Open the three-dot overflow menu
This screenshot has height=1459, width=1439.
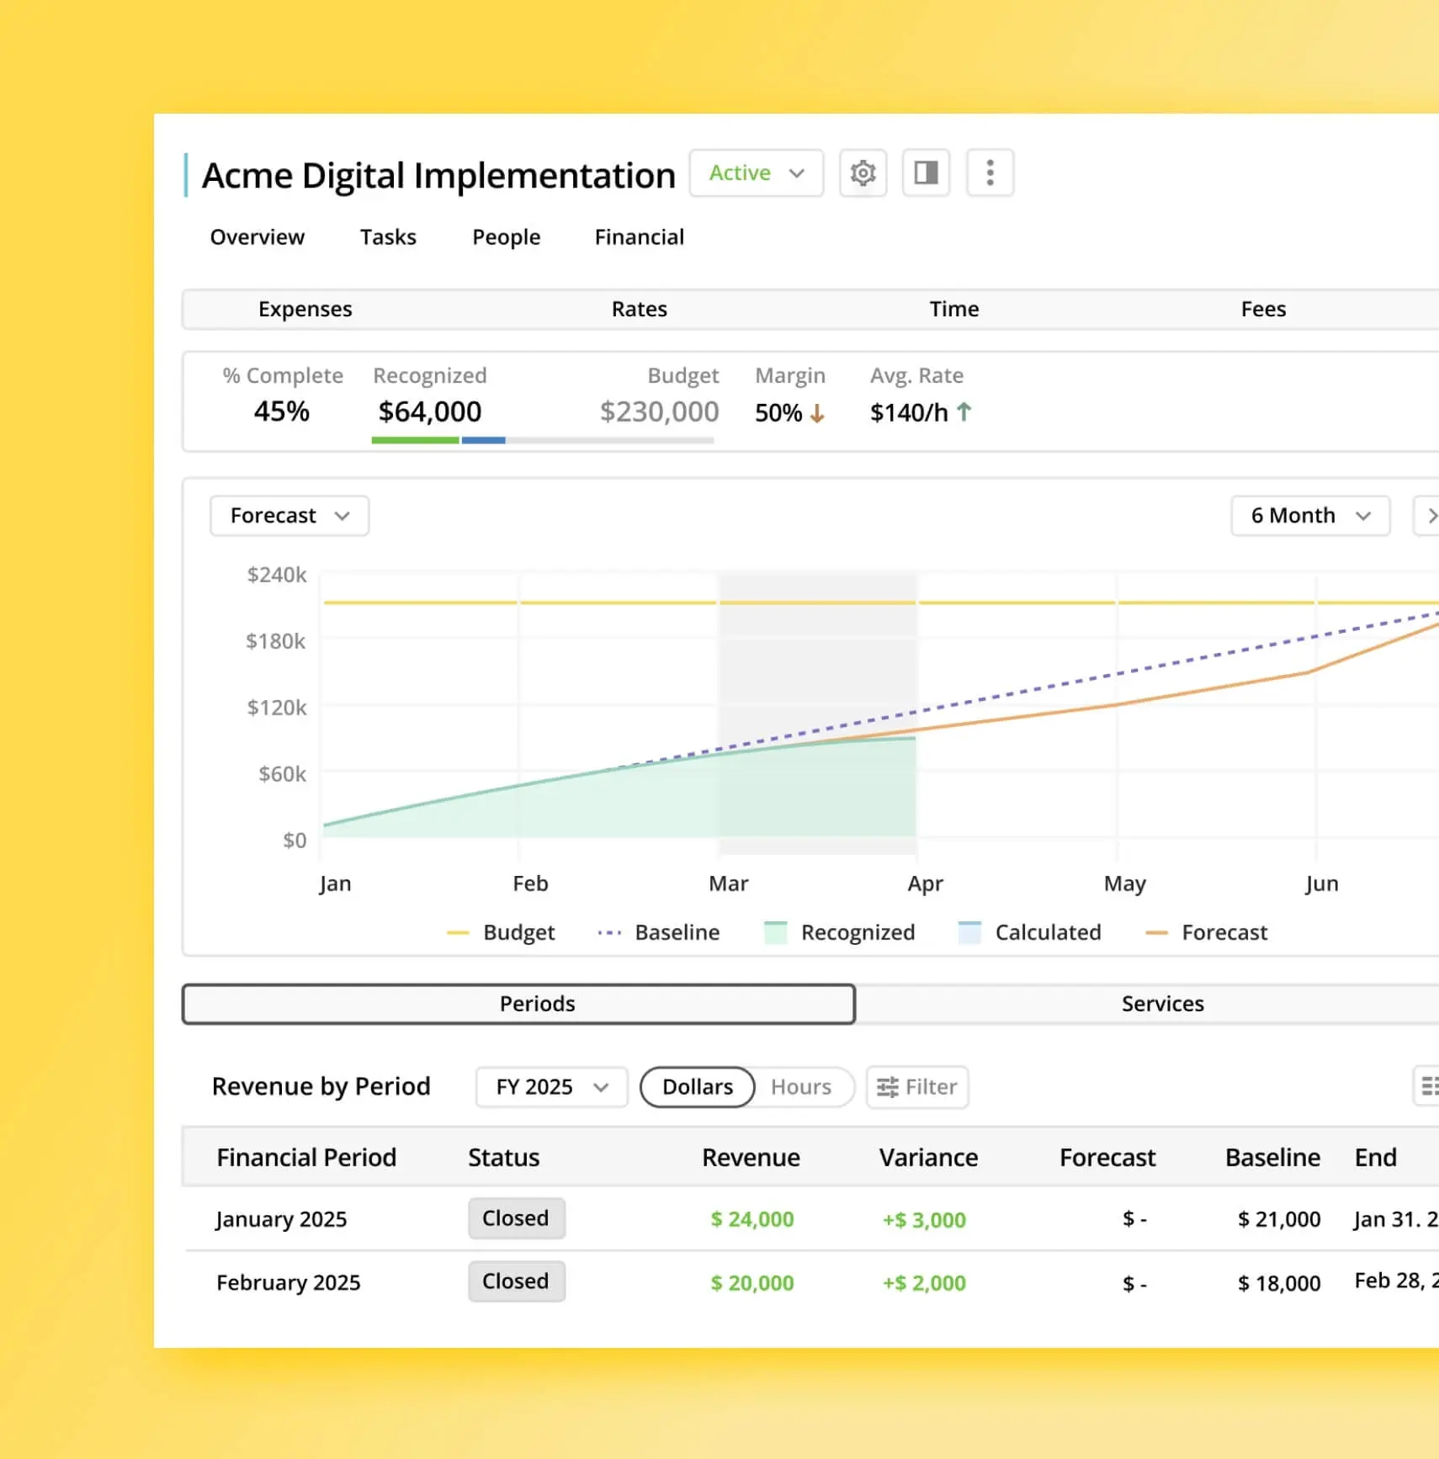point(990,172)
